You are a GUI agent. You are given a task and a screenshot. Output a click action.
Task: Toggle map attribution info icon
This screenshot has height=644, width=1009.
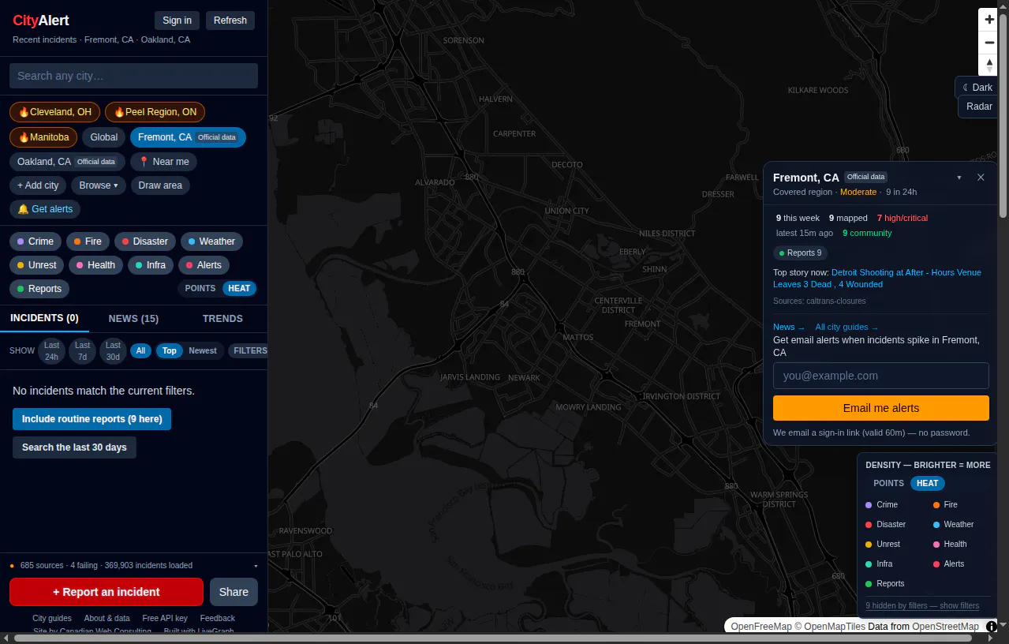click(x=992, y=627)
